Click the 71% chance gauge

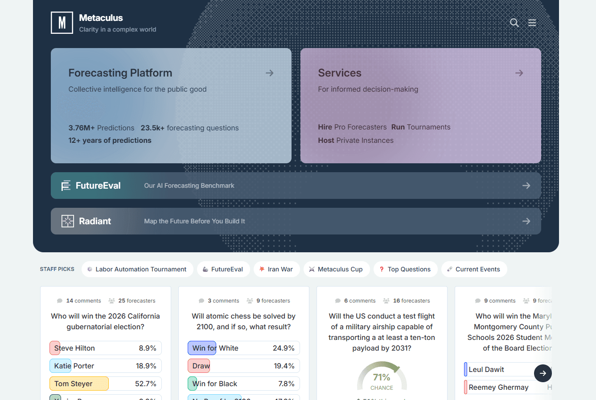point(382,377)
